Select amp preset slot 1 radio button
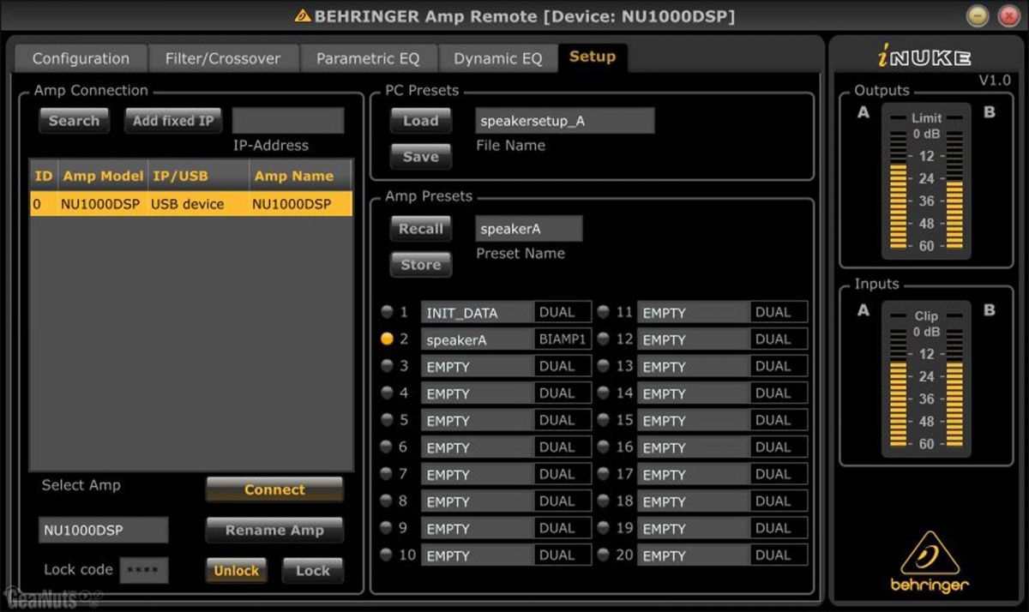The image size is (1029, 612). tap(387, 312)
